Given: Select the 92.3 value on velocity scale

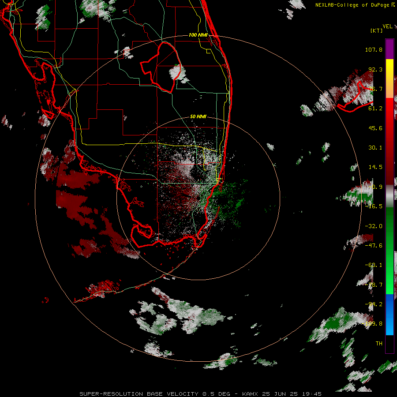Looking at the screenshot, I should tap(375, 69).
